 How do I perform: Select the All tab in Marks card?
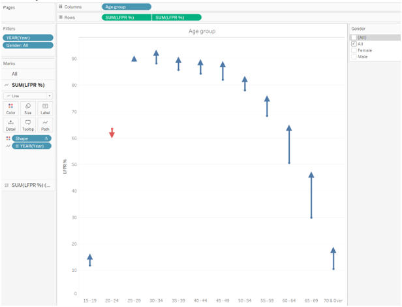pyautogui.click(x=14, y=74)
